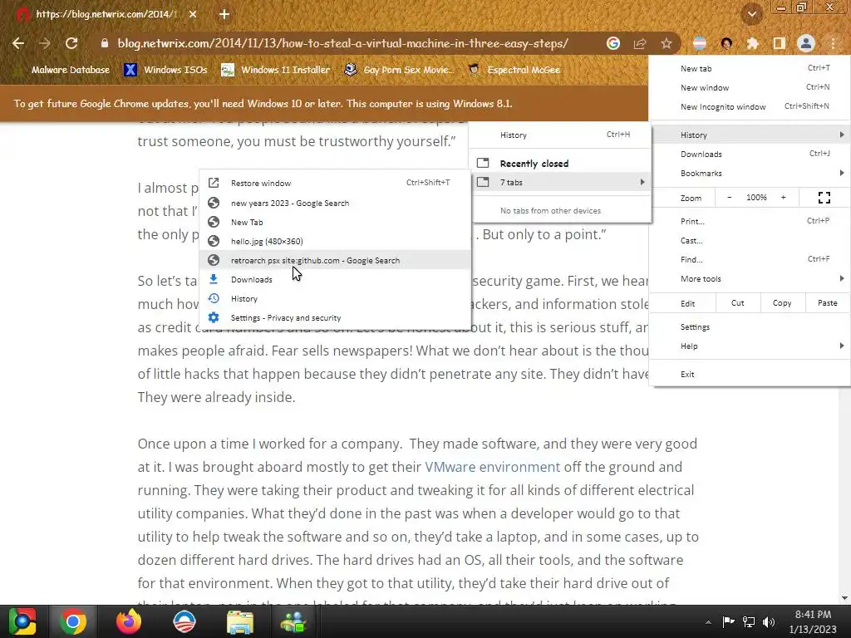The image size is (851, 638).
Task: Open the Windows 11 Installer bookmark
Action: click(276, 70)
